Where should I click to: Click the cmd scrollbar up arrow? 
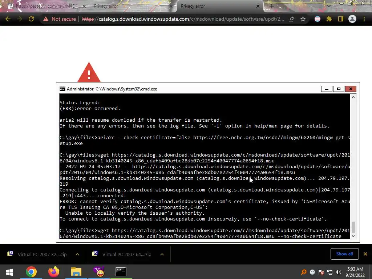(353, 97)
